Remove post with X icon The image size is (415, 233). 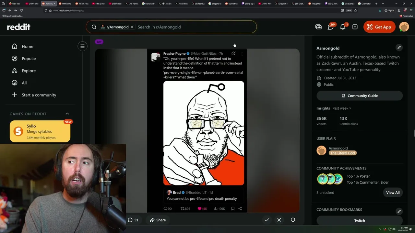[x=279, y=220]
